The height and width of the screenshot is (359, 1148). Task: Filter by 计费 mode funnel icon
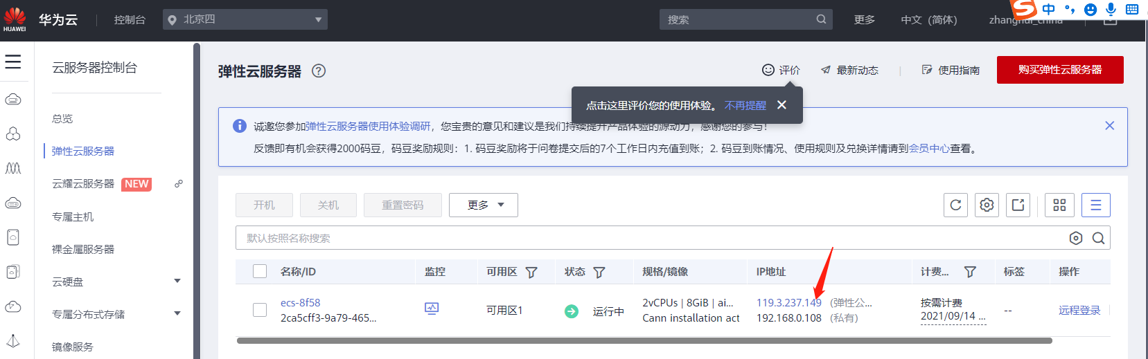pos(970,273)
